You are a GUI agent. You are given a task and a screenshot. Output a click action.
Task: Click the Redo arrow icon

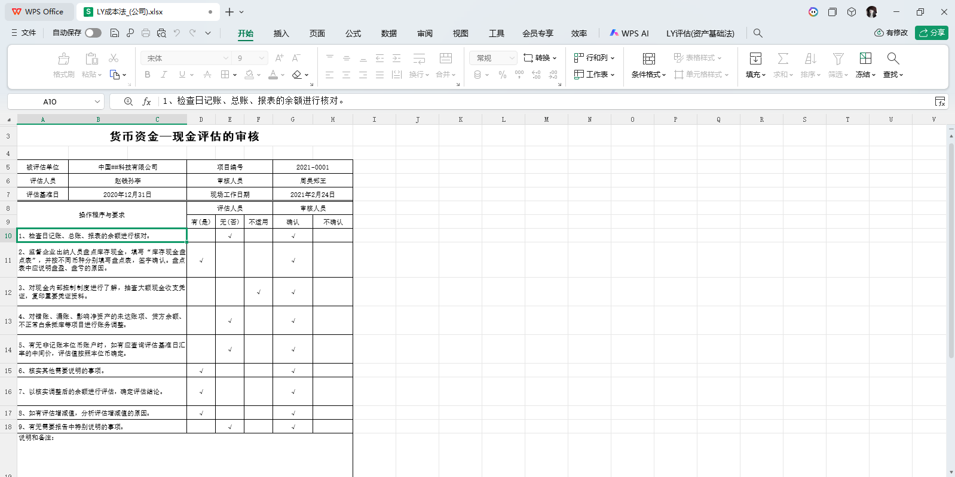point(192,33)
